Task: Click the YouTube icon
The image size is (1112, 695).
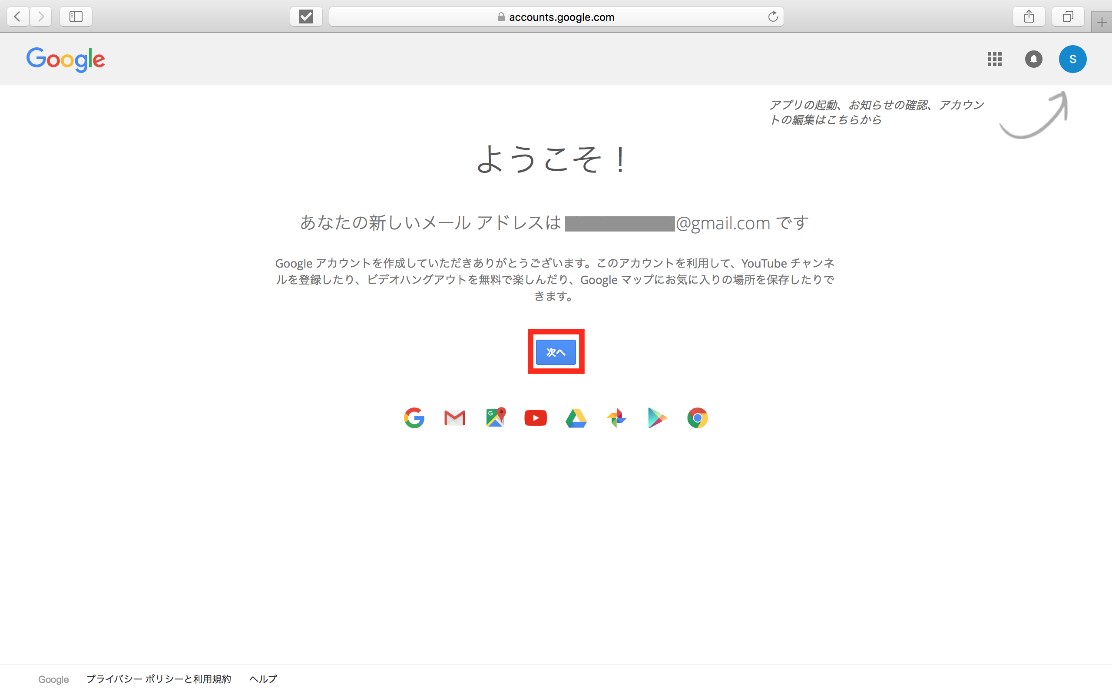Action: point(535,418)
